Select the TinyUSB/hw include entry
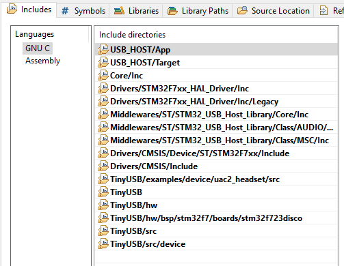 [x=216, y=205]
